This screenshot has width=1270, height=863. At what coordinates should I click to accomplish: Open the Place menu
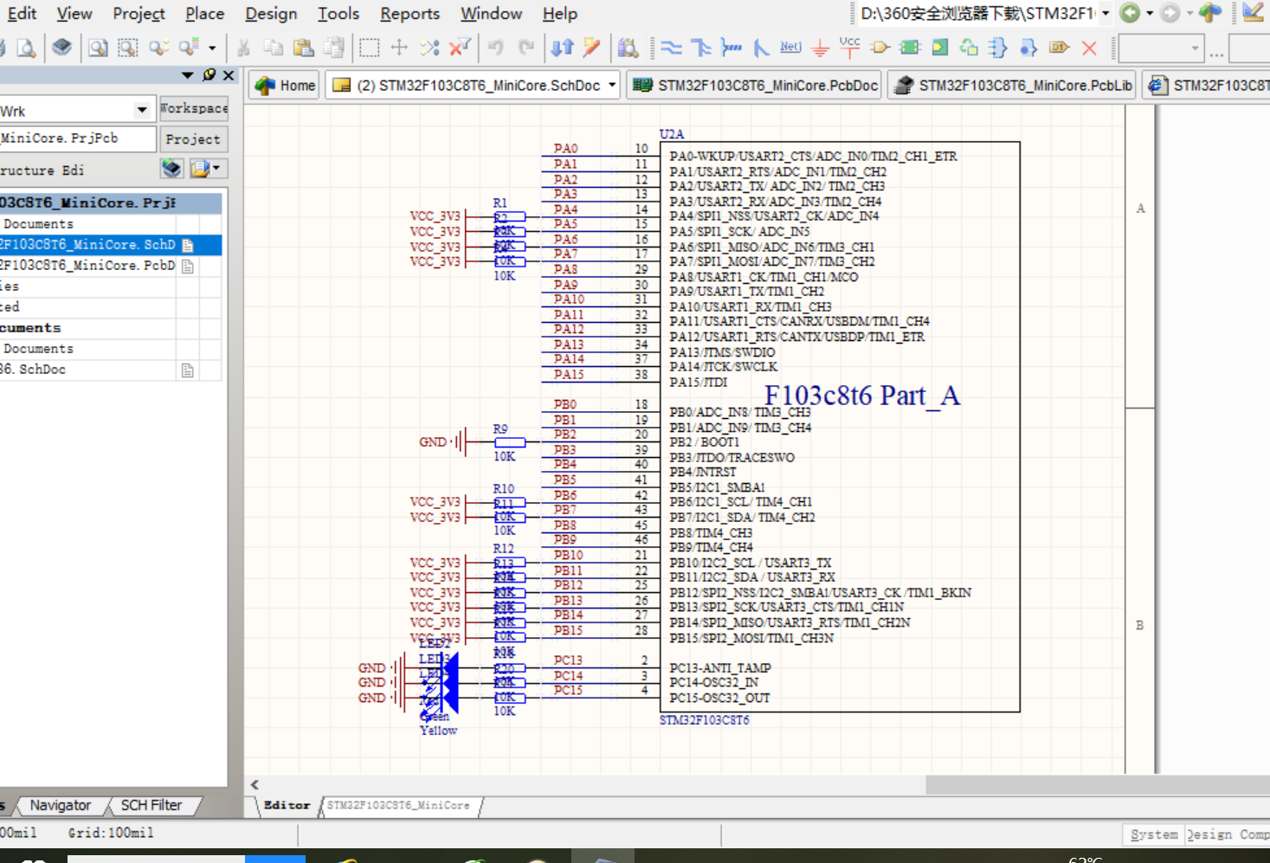click(x=204, y=13)
